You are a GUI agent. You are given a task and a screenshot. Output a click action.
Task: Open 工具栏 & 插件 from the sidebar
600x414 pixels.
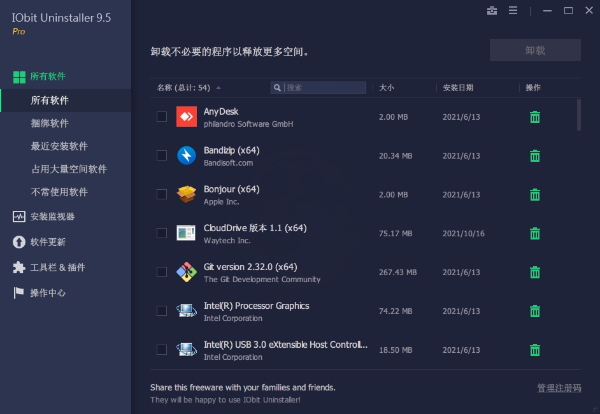pos(58,268)
